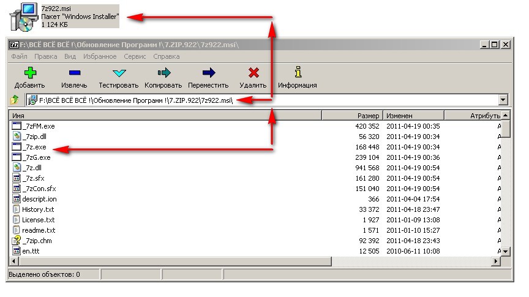
Task: Click the icon of _7zFM.exe
Action: (16, 126)
